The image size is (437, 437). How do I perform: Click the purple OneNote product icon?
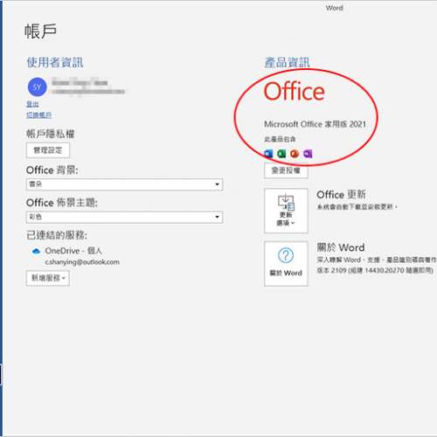tap(308, 154)
